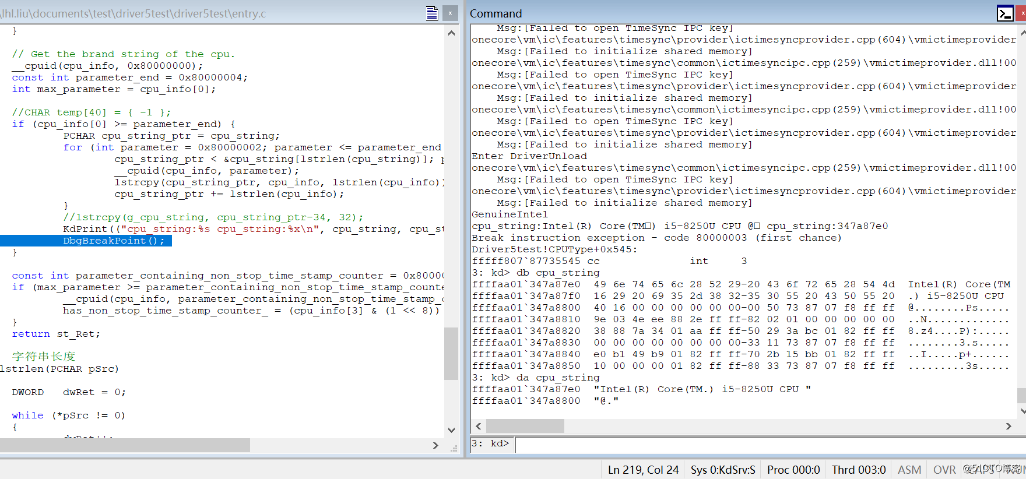The height and width of the screenshot is (479, 1026).
Task: Click the 'Ln 219, Col 24' status entry
Action: 643,470
